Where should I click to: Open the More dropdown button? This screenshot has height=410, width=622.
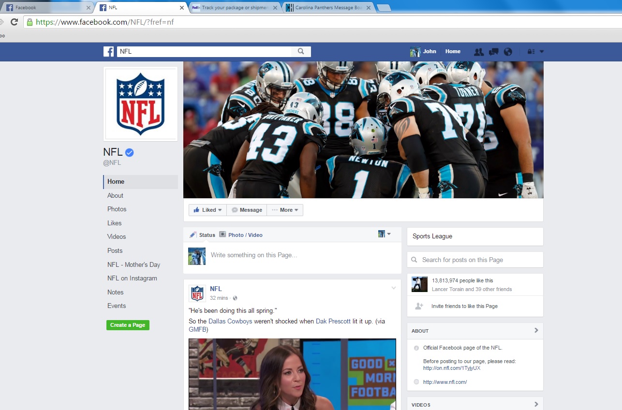285,210
